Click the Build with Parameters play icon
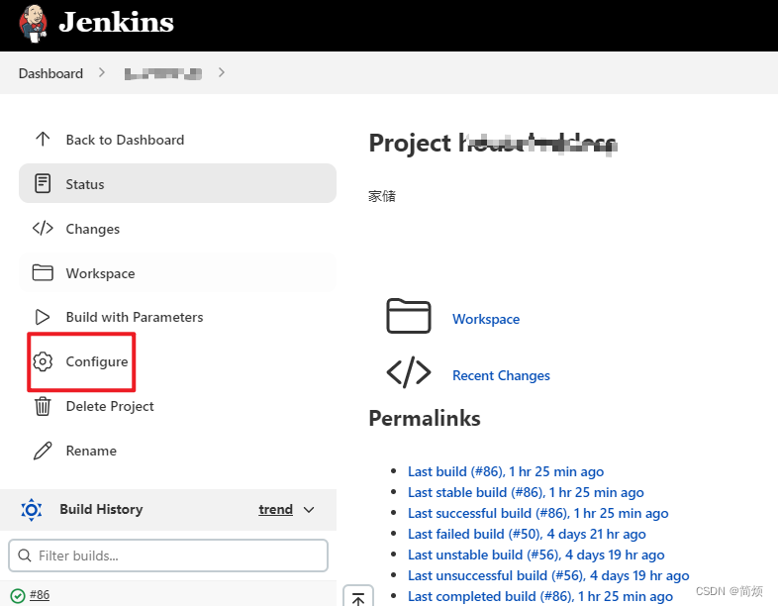The image size is (778, 606). tap(43, 317)
